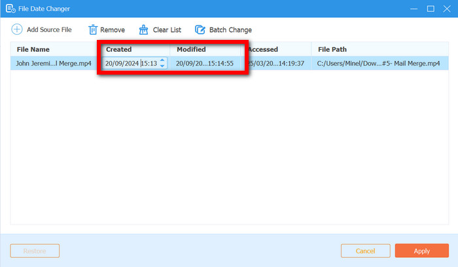This screenshot has height=267, width=458.
Task: Click the Restore button
Action: pyautogui.click(x=35, y=251)
